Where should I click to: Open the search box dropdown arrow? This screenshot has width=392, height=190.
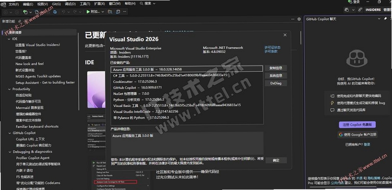(x=154, y=4)
